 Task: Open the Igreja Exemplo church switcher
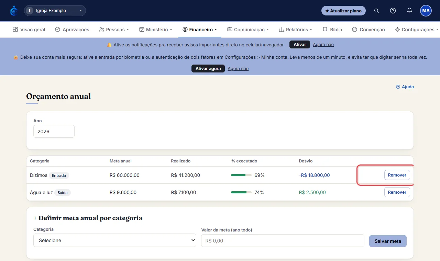click(55, 11)
